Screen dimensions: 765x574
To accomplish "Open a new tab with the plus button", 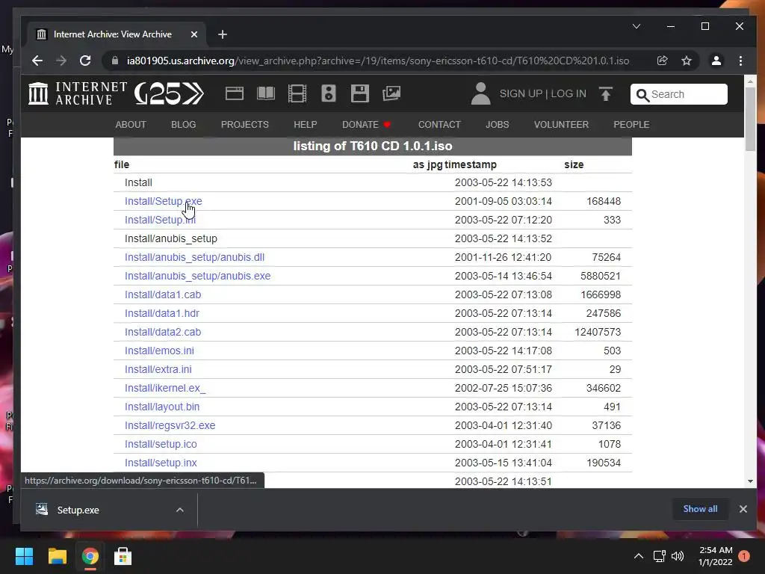I will [223, 34].
